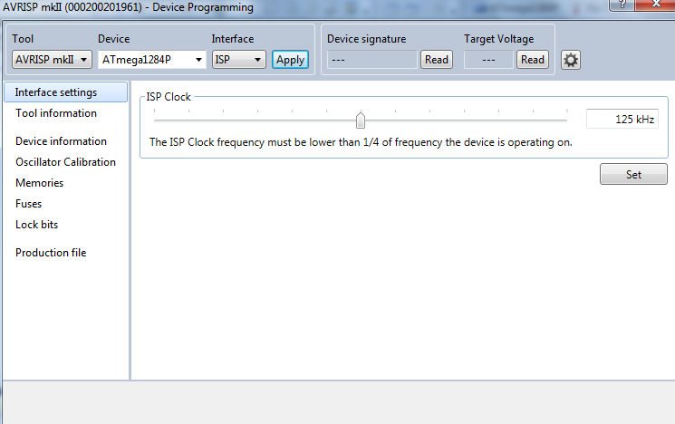This screenshot has height=424, width=675.
Task: Read the target voltage
Action: point(533,60)
